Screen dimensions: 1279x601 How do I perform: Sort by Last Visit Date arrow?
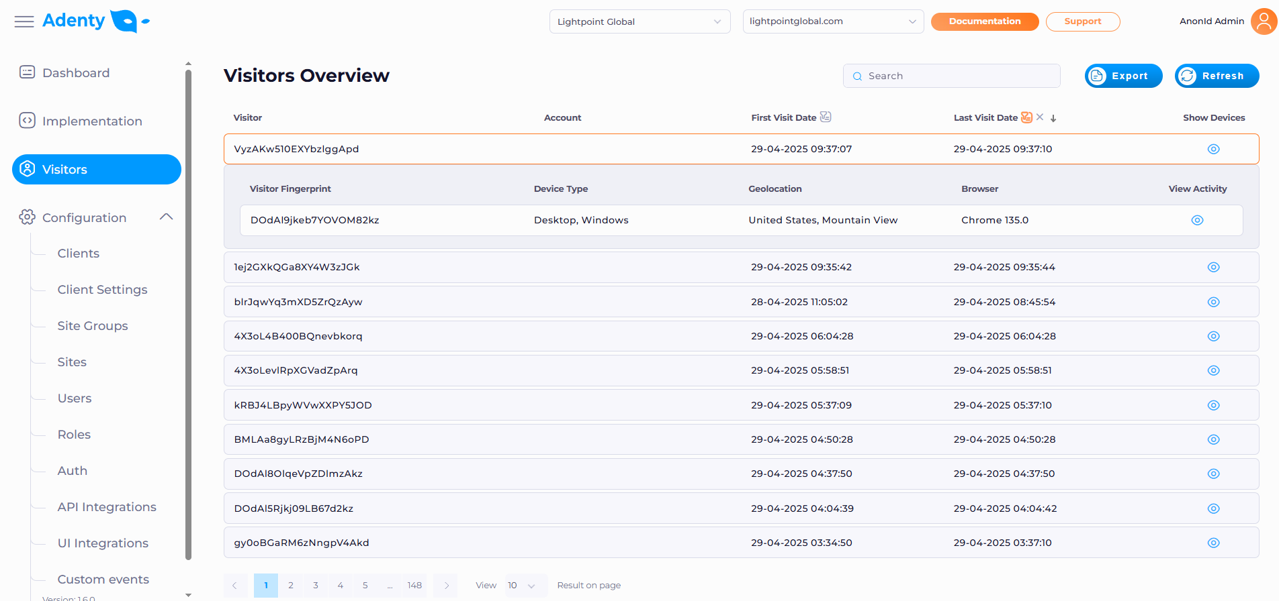click(1053, 118)
